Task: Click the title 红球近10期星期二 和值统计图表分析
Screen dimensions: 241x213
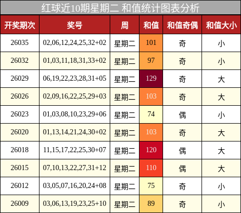Action: coord(120,8)
